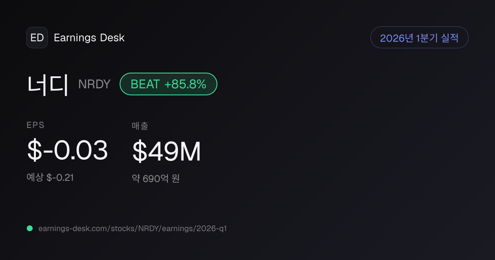The image size is (495, 260).
Task: Select the 2026년 1분기 실적 badge
Action: (x=420, y=38)
